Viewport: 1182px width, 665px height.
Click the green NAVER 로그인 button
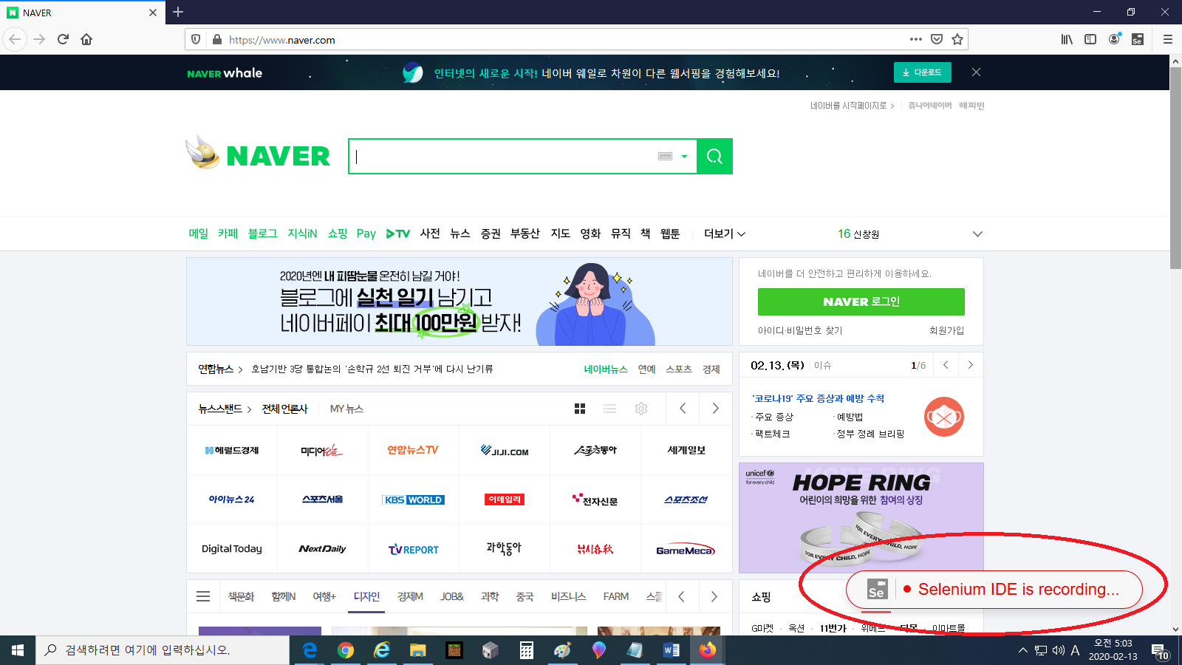point(861,301)
